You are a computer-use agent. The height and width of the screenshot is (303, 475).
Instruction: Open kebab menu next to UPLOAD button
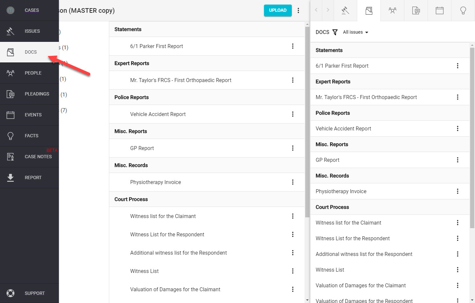(x=298, y=10)
